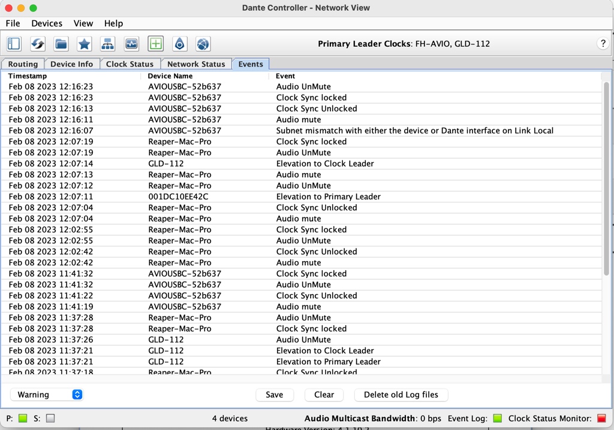Select the 12:07:13 Audio mute row
Screen dimensions: 614x430
[301, 174]
